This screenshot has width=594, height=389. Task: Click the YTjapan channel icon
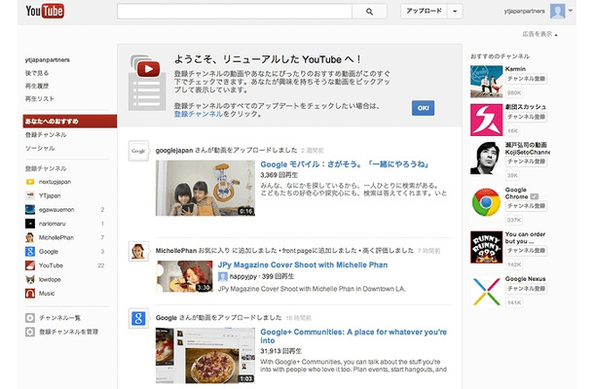click(30, 195)
